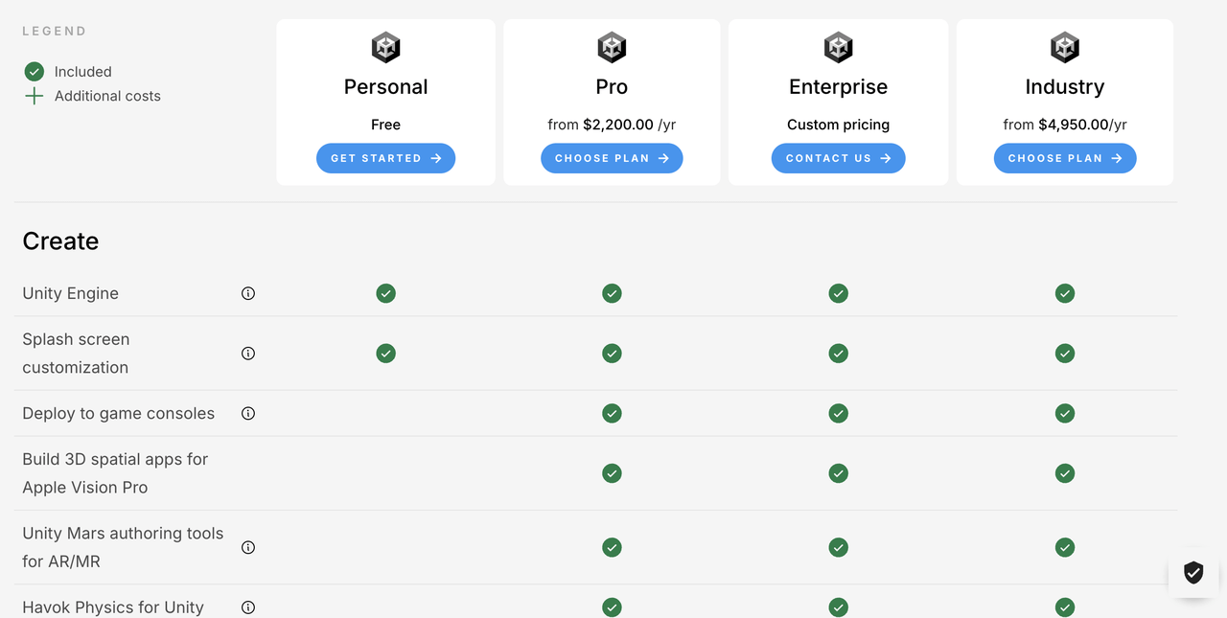Click info icon beside Havok Physics for Unity
The height and width of the screenshot is (618, 1227).
pos(248,607)
